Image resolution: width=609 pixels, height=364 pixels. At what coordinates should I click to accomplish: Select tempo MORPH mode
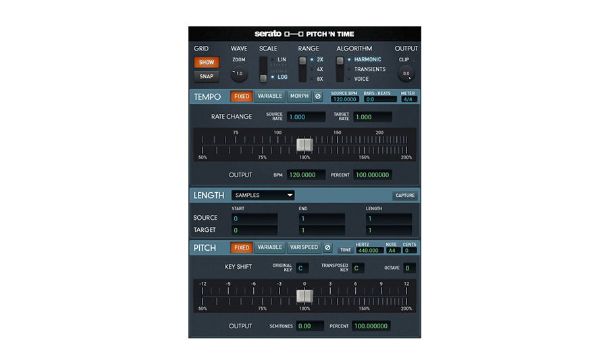tap(299, 96)
